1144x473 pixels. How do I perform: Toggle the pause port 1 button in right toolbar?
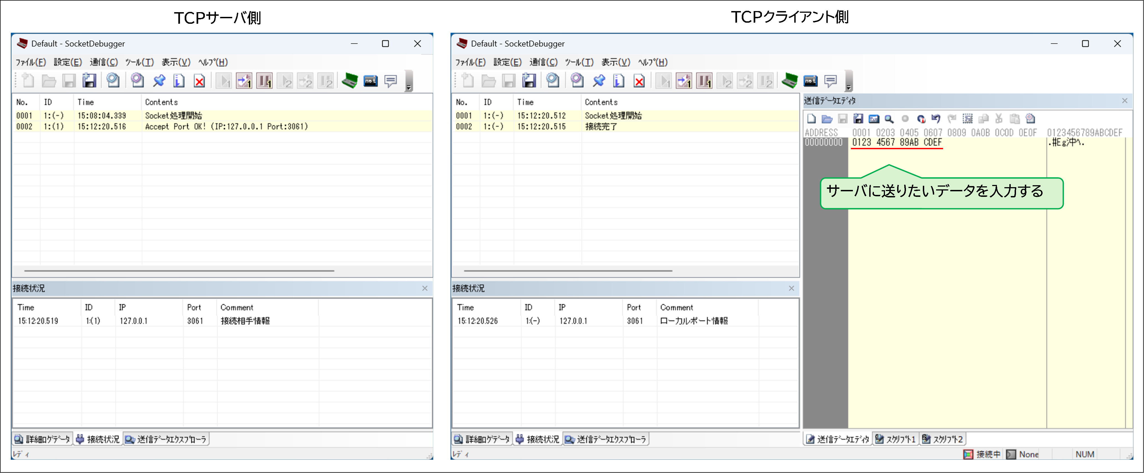(x=704, y=81)
